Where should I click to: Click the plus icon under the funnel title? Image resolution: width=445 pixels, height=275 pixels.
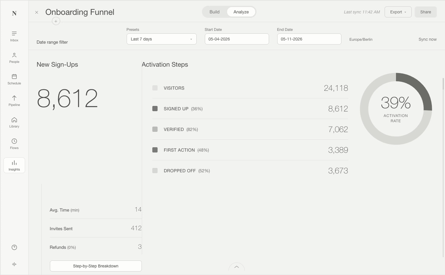[x=56, y=21]
